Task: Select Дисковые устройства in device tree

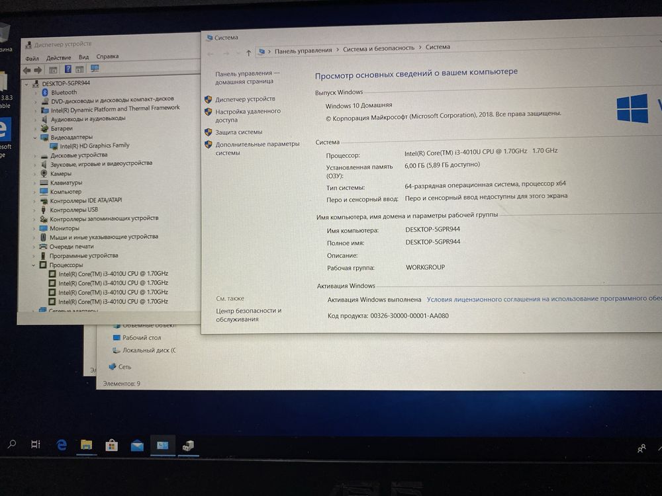Action: click(79, 155)
